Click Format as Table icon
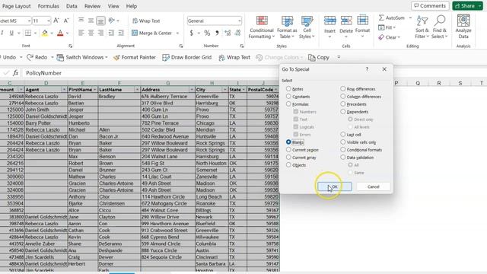Viewport: 487px width, 274px height. coord(287,21)
